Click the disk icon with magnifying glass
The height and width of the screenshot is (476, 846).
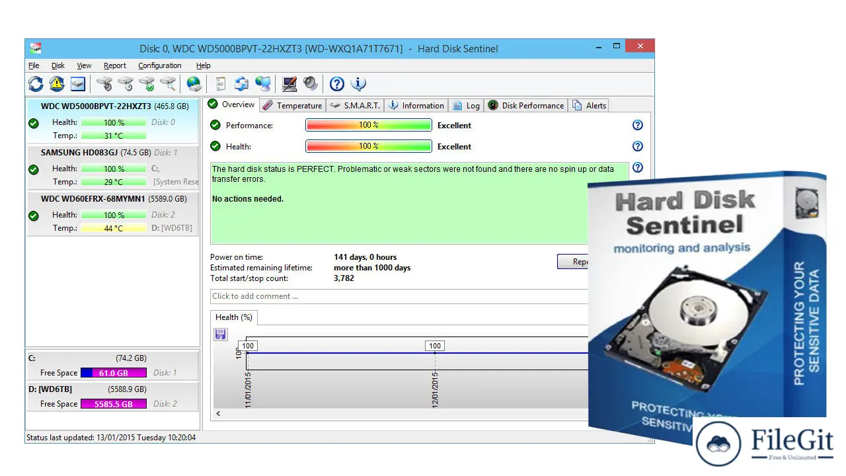click(x=169, y=84)
